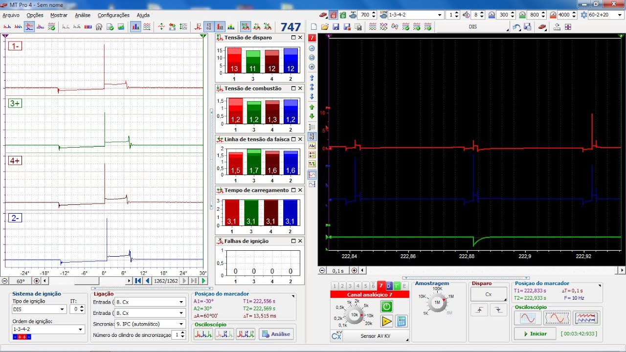Expand the Ordem de ignição 1-3-4-2 dropdown
626x352 pixels.
click(81, 330)
